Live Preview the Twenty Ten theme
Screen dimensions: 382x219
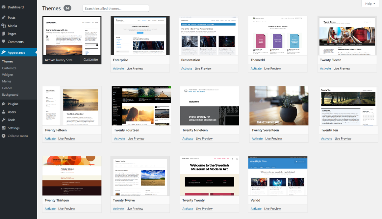pos(343,139)
